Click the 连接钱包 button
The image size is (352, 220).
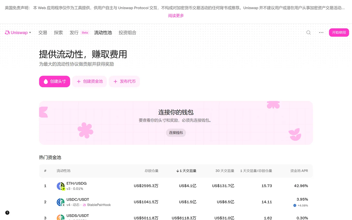[x=176, y=133]
